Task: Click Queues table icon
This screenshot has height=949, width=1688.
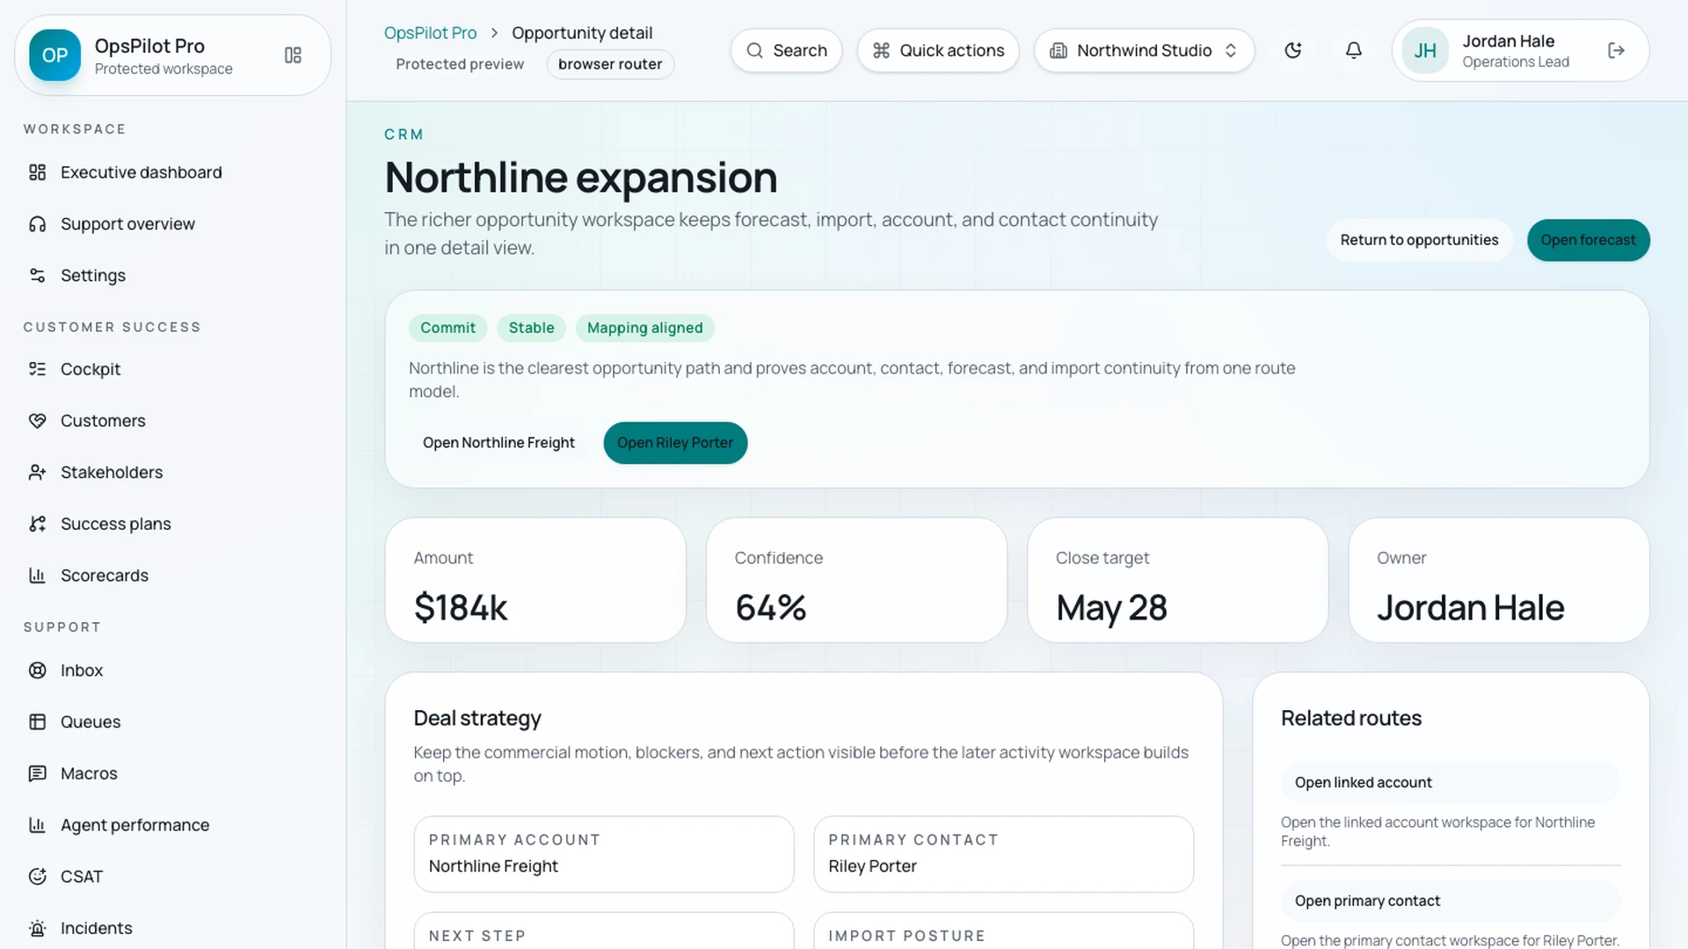Action: click(37, 722)
